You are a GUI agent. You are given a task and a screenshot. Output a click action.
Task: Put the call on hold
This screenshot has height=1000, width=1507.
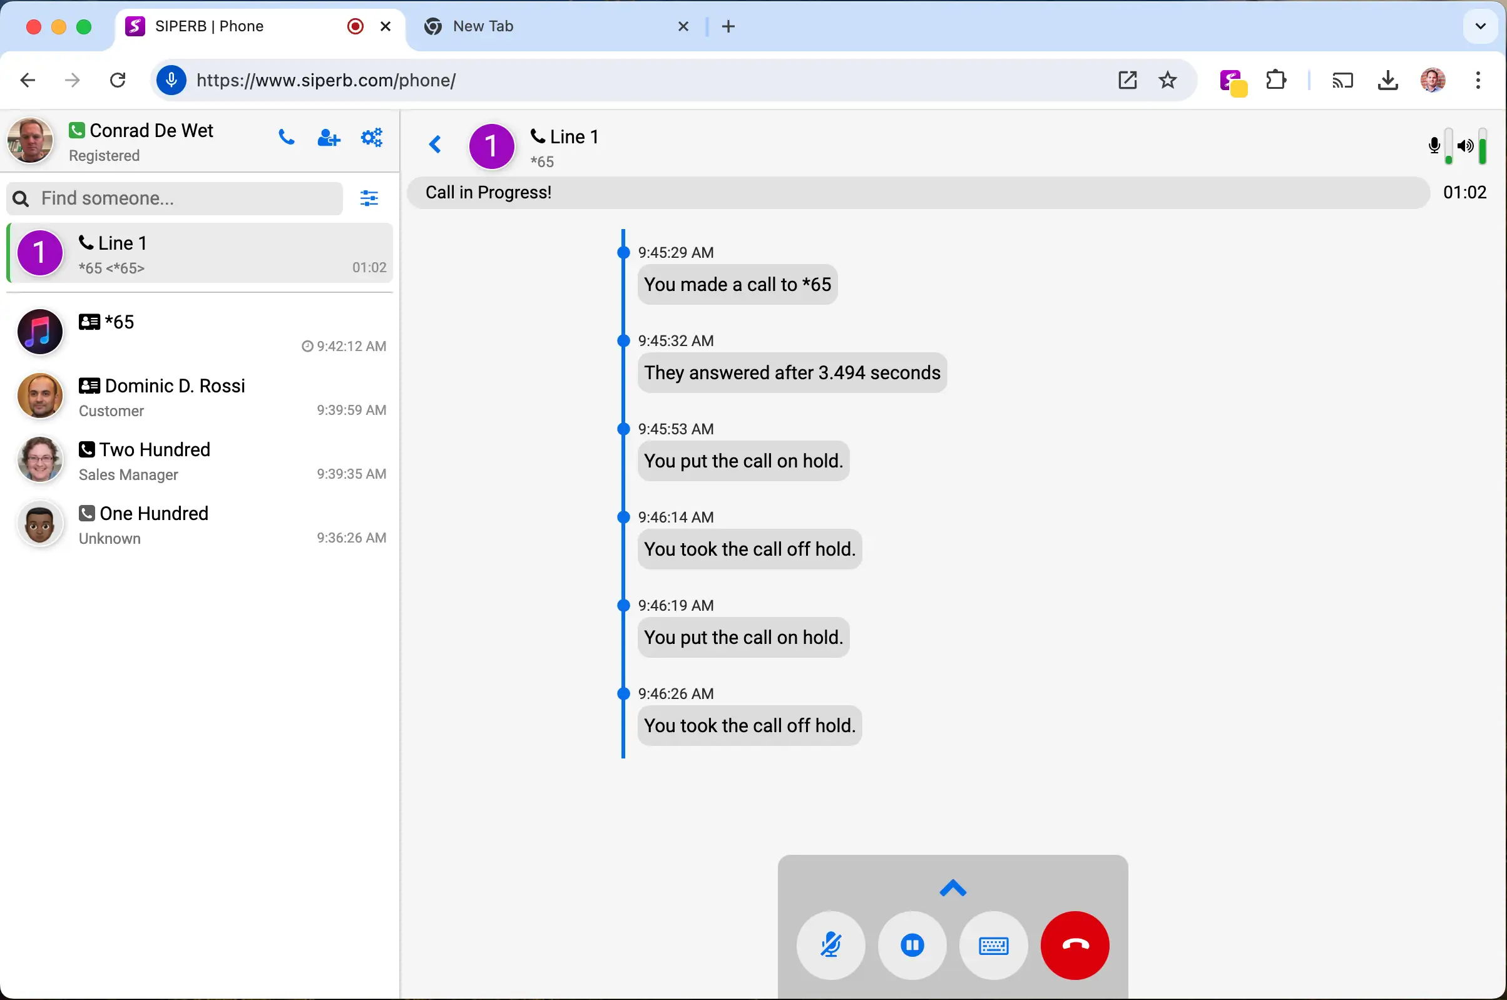coord(912,944)
